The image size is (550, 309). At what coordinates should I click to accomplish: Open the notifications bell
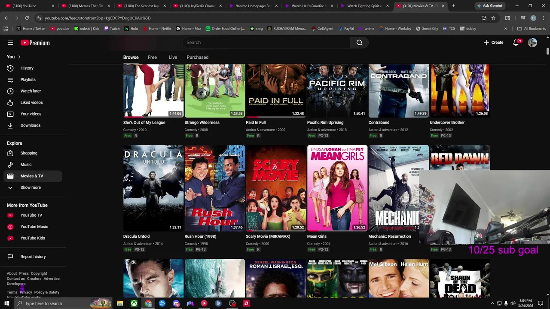(x=516, y=42)
